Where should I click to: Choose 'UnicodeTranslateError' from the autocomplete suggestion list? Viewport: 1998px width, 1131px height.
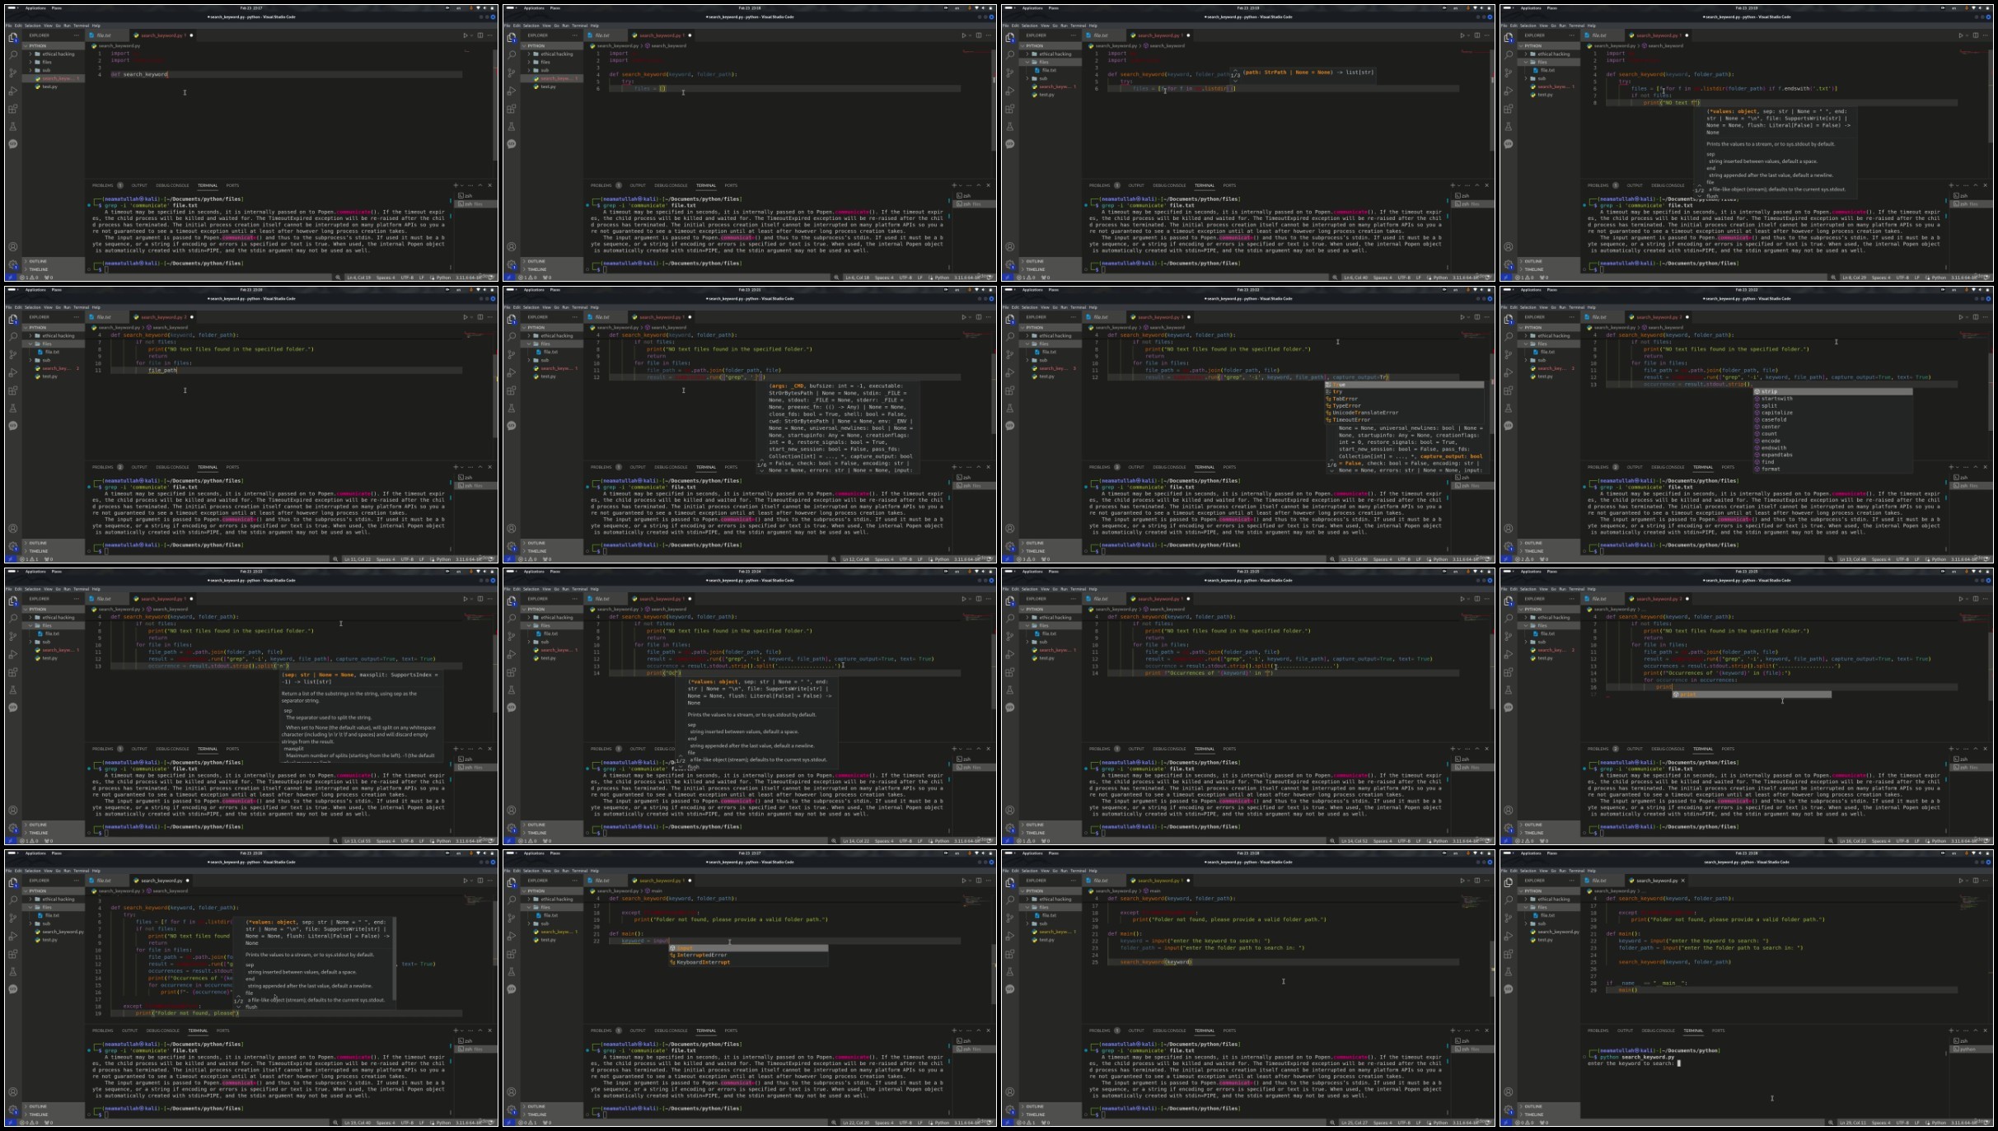[x=1404, y=413]
